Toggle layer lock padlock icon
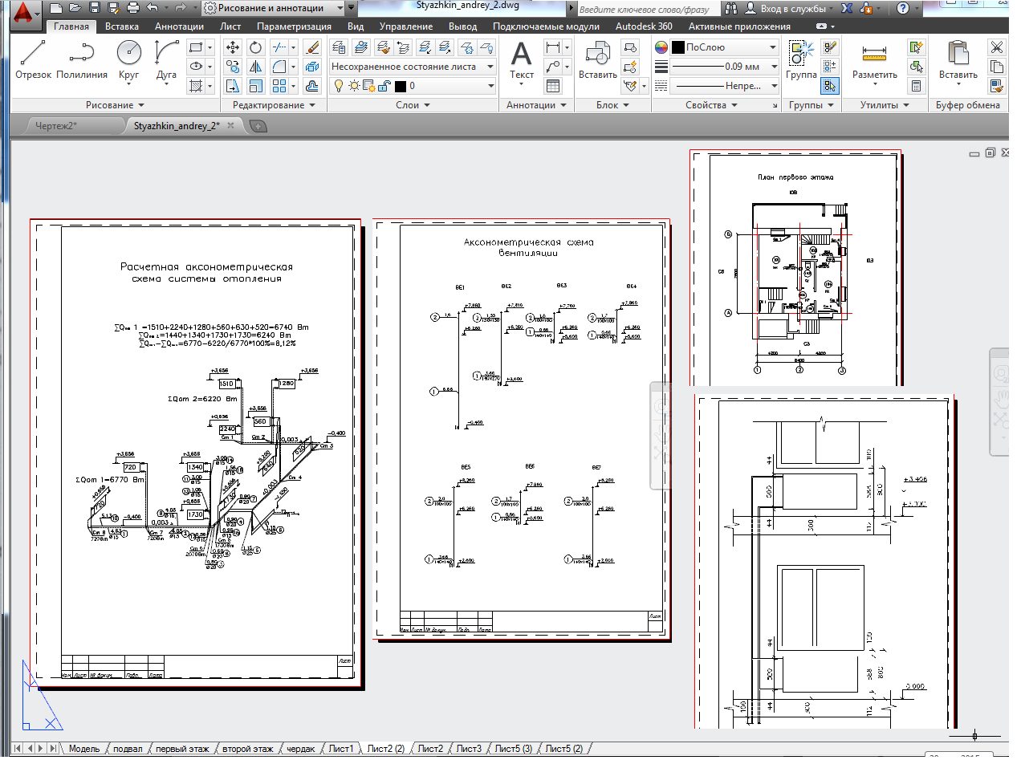This screenshot has width=1021, height=764. (x=384, y=86)
